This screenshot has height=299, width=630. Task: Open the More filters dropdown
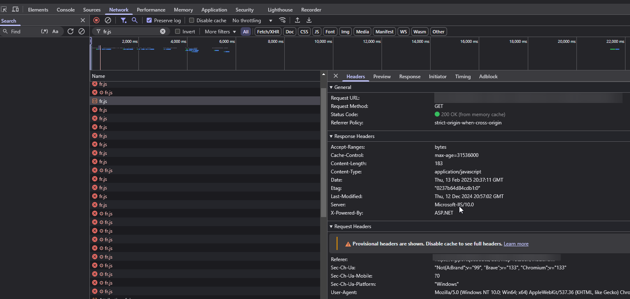click(x=220, y=31)
